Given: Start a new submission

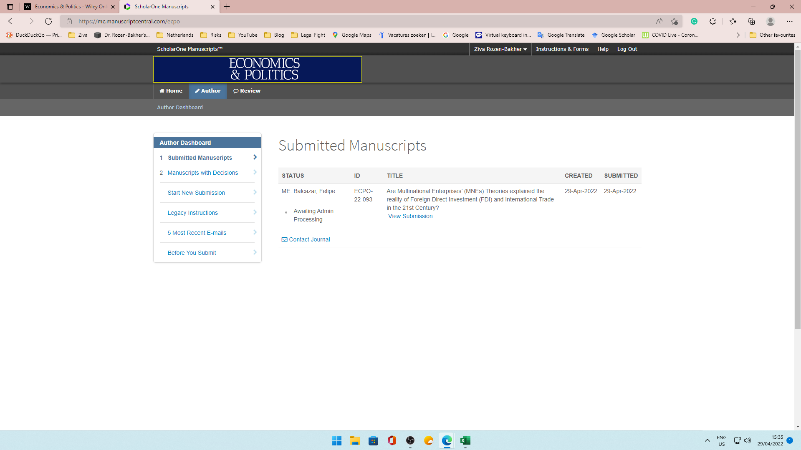Looking at the screenshot, I should pyautogui.click(x=196, y=193).
